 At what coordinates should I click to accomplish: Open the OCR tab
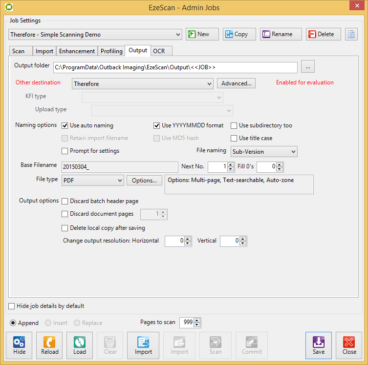coord(159,51)
